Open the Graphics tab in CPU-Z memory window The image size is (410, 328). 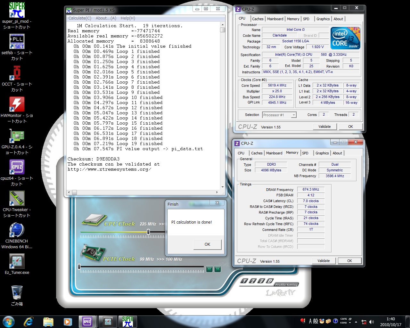[322, 153]
